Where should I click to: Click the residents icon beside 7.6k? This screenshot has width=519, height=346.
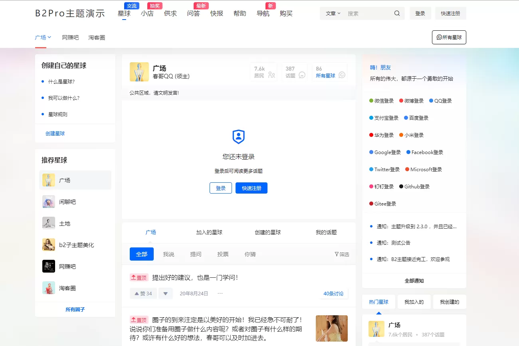[x=272, y=75]
